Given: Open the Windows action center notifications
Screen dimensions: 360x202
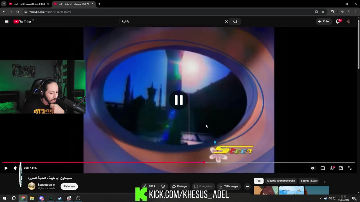Looking at the screenshot, I should (x=354, y=198).
